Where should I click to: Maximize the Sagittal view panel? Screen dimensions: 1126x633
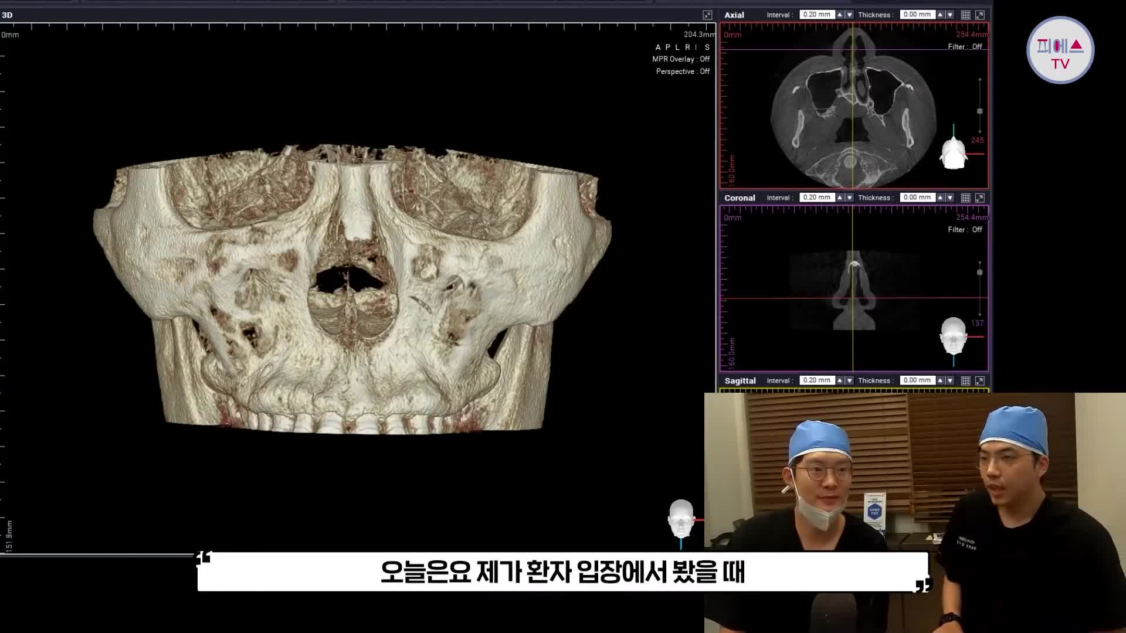979,381
